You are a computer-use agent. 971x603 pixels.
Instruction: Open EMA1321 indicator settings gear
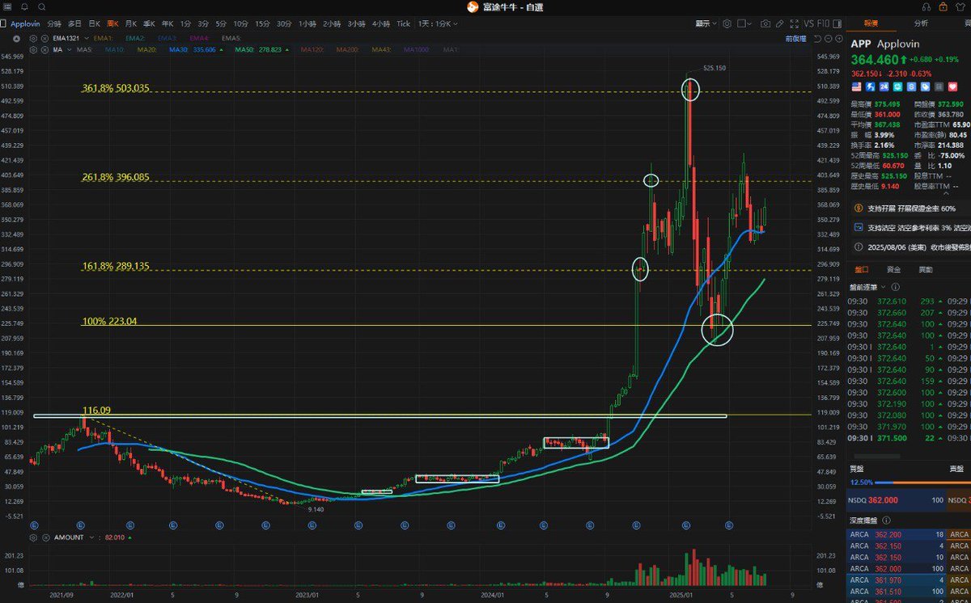(33, 38)
